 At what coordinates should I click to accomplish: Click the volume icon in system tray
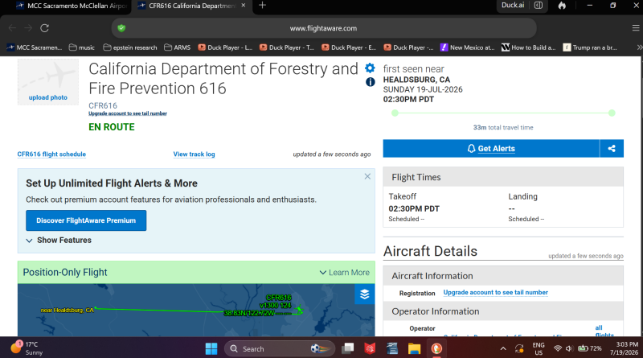click(569, 348)
